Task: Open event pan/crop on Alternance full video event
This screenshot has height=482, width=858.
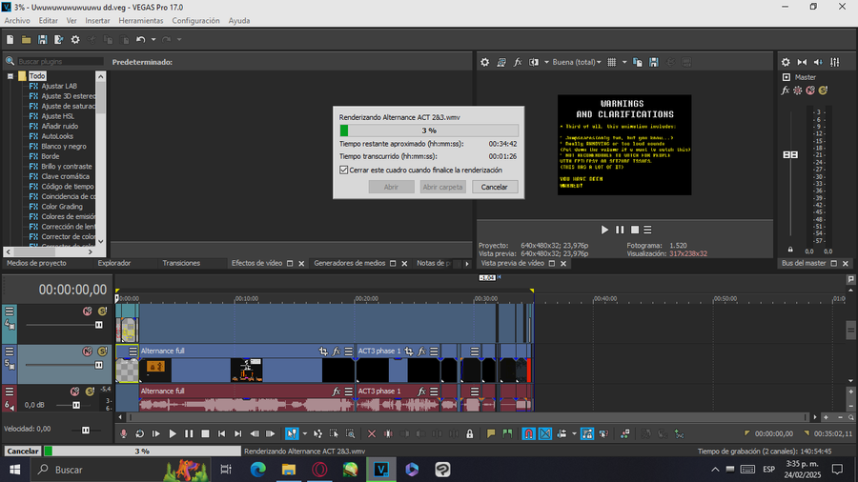Action: tap(323, 351)
